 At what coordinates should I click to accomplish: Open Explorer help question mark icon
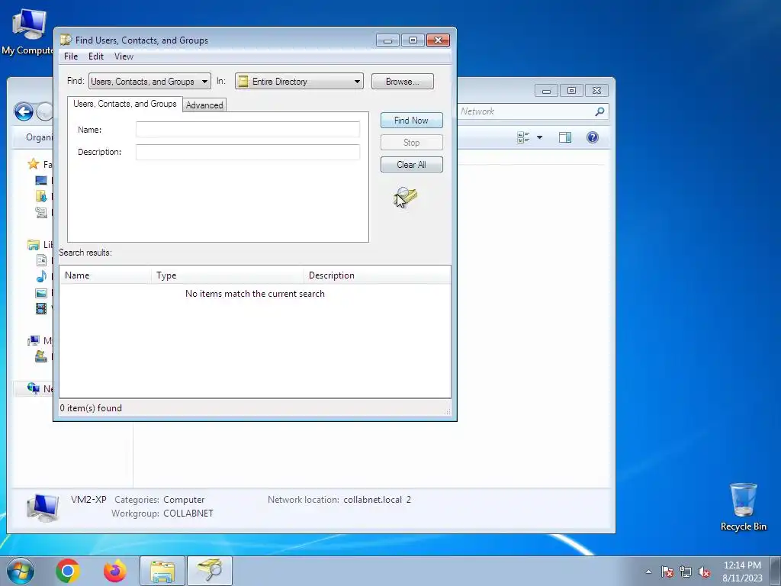[592, 137]
